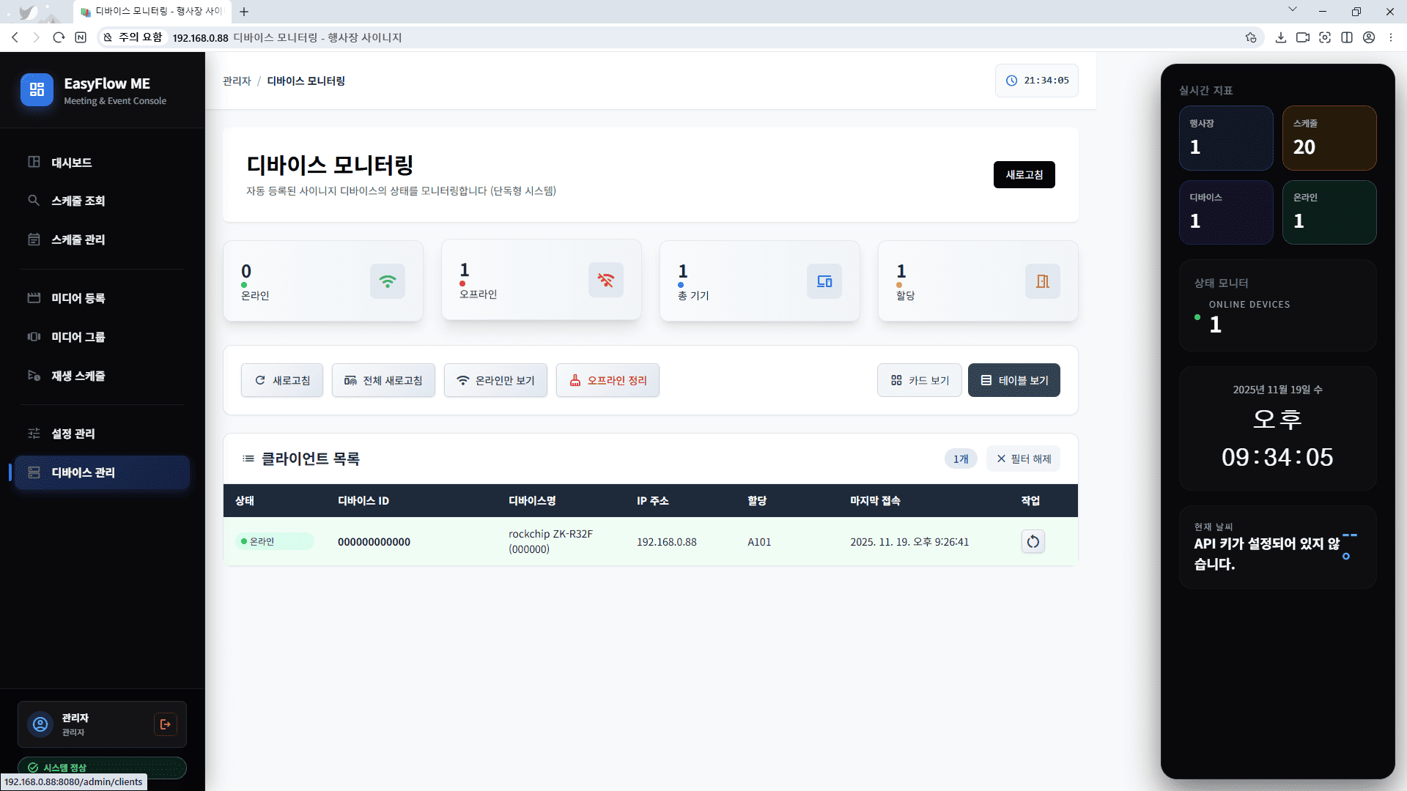Go to 미디어 그룹 in the sidebar
The height and width of the screenshot is (791, 1407).
78,337
